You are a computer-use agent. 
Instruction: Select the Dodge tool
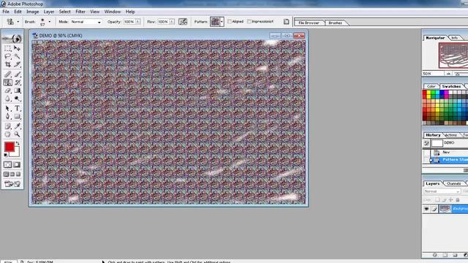click(x=17, y=99)
